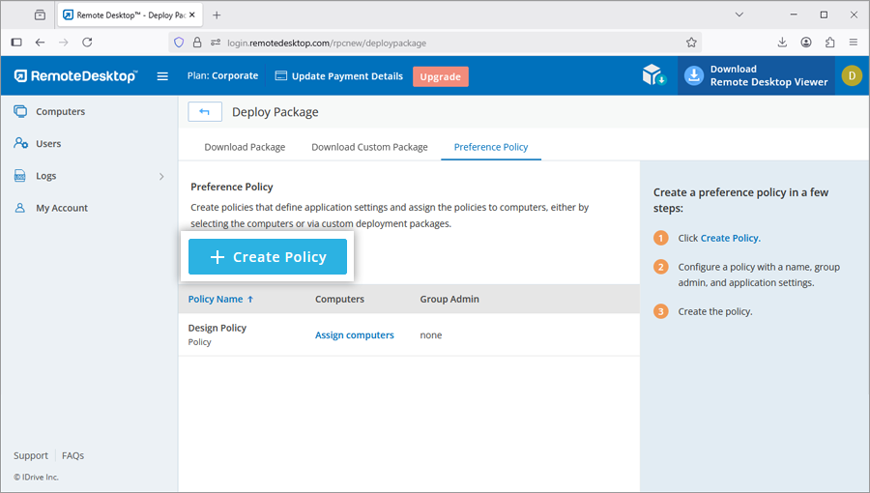This screenshot has height=493, width=870.
Task: Open Update Payment Details link
Action: pos(338,76)
